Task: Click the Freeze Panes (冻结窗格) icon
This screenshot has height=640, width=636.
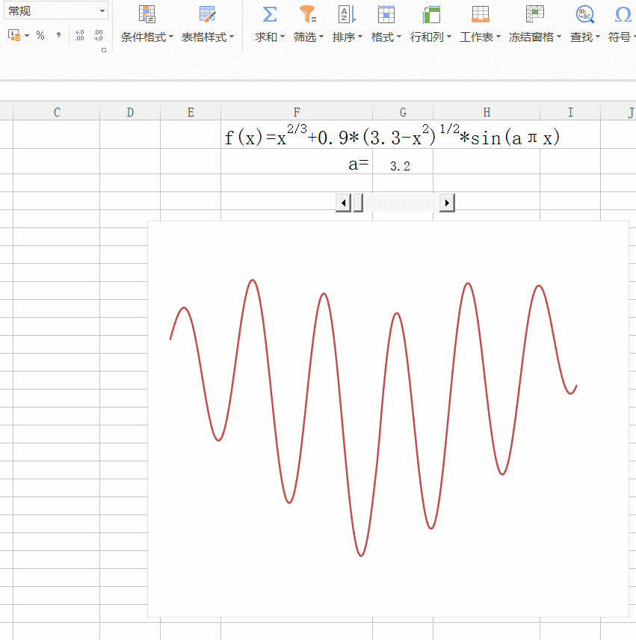Action: click(535, 15)
